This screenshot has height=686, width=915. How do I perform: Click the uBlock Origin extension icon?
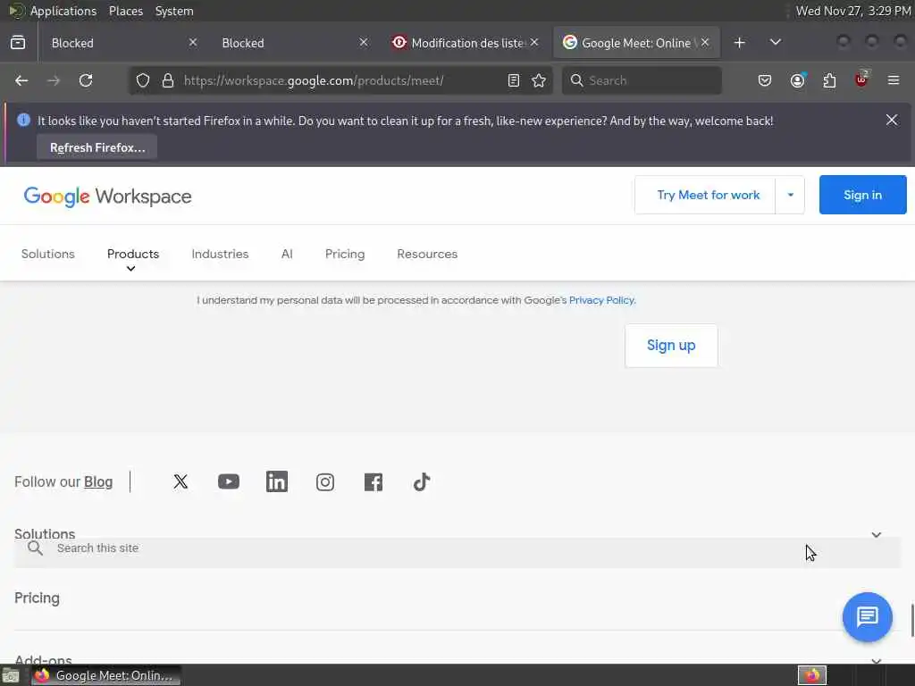(861, 79)
